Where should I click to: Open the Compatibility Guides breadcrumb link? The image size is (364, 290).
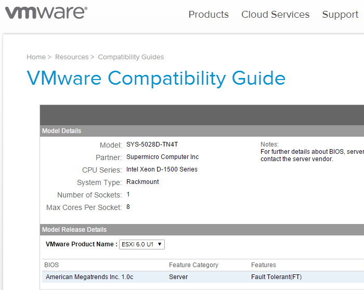[x=131, y=57]
